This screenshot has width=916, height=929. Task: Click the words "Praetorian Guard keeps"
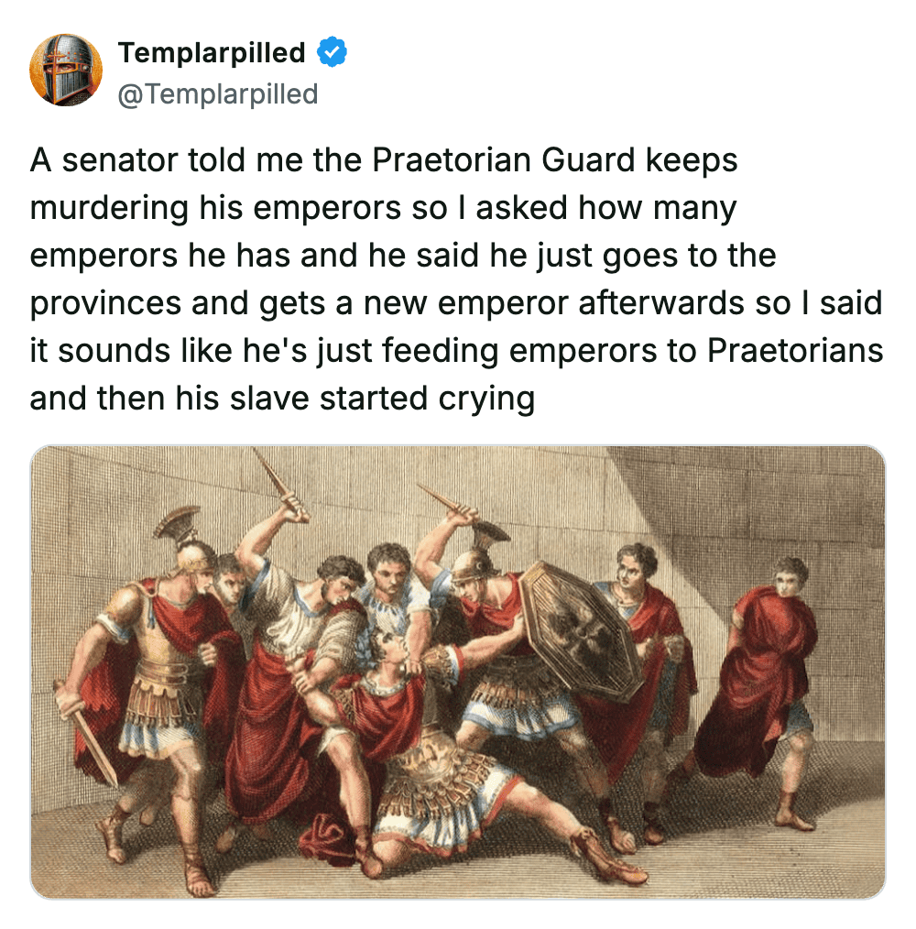(x=554, y=160)
